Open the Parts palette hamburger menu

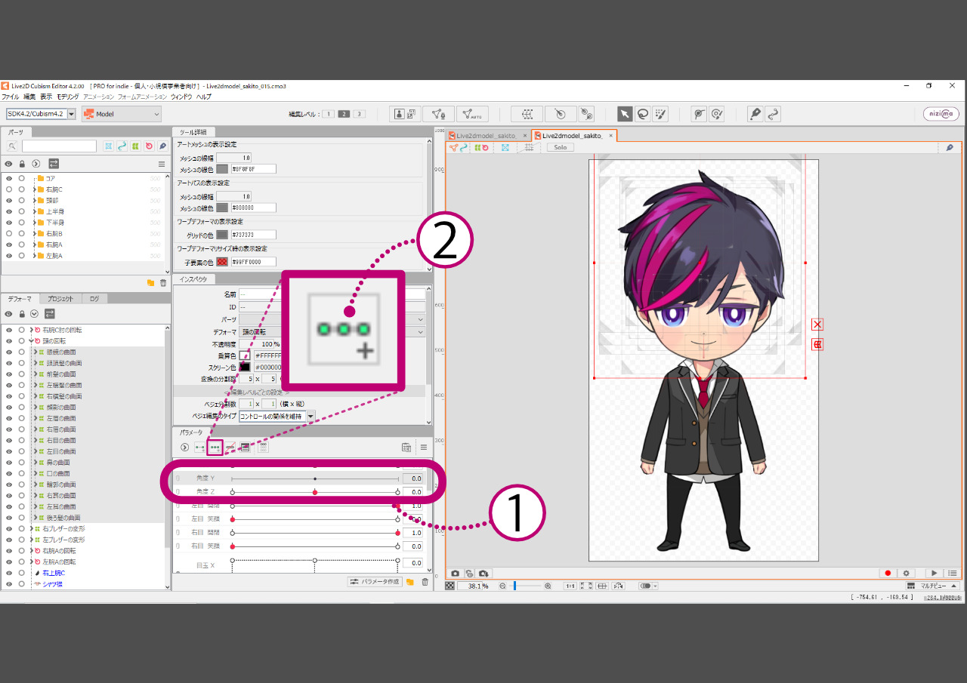coord(161,164)
